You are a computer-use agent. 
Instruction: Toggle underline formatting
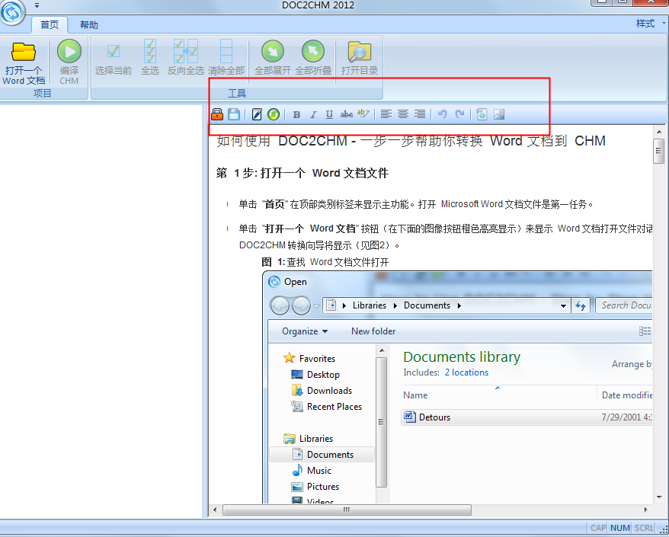point(329,114)
